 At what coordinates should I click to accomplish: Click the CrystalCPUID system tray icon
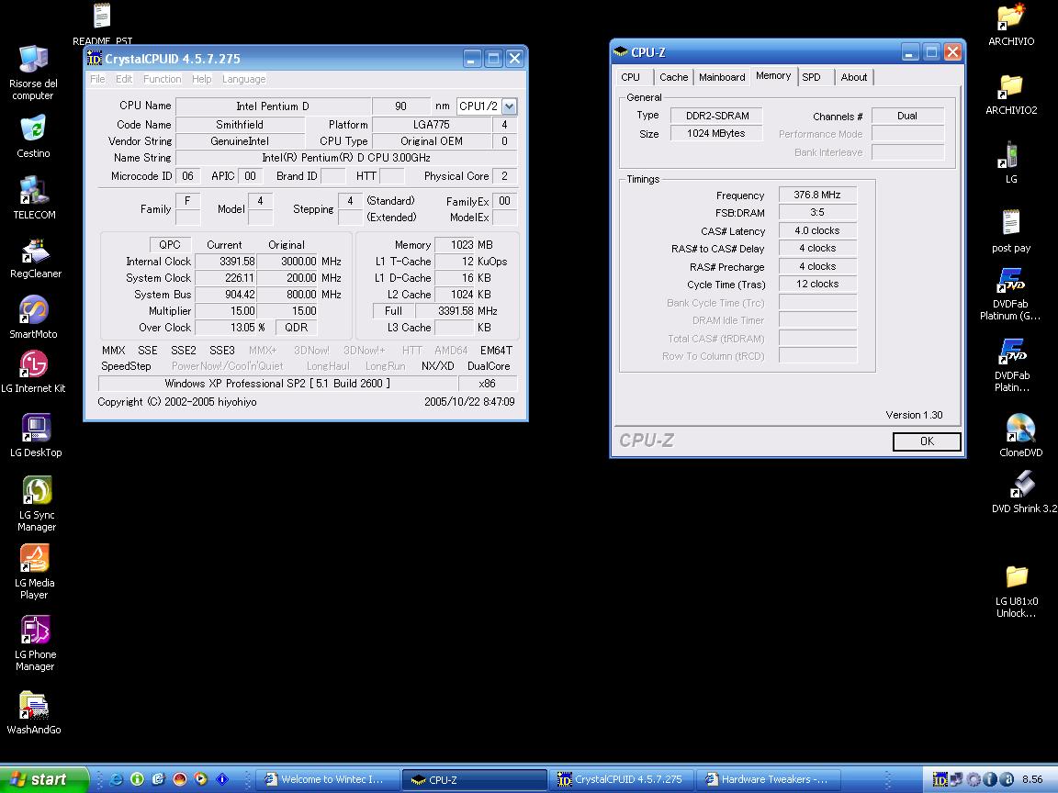[940, 779]
